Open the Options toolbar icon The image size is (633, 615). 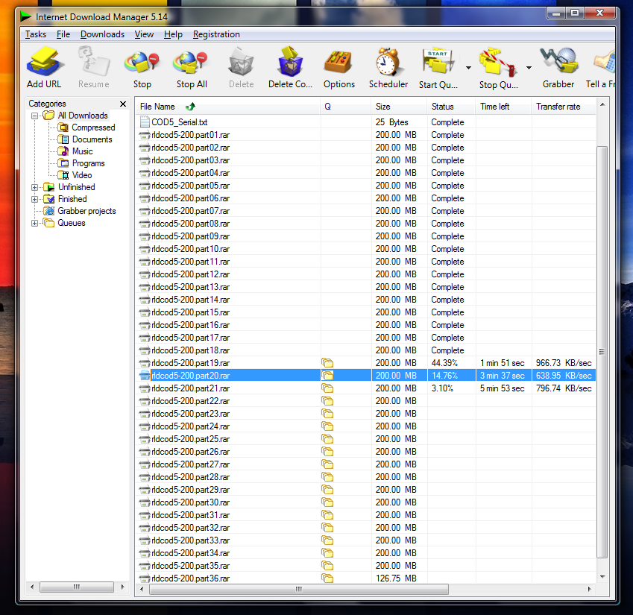(x=338, y=61)
